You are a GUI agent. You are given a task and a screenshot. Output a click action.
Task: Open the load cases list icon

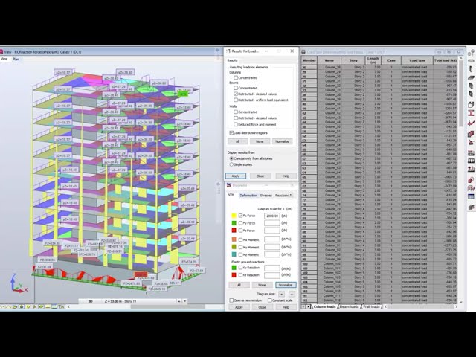[471, 152]
